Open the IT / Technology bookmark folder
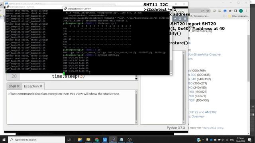 pyautogui.click(x=200, y=16)
